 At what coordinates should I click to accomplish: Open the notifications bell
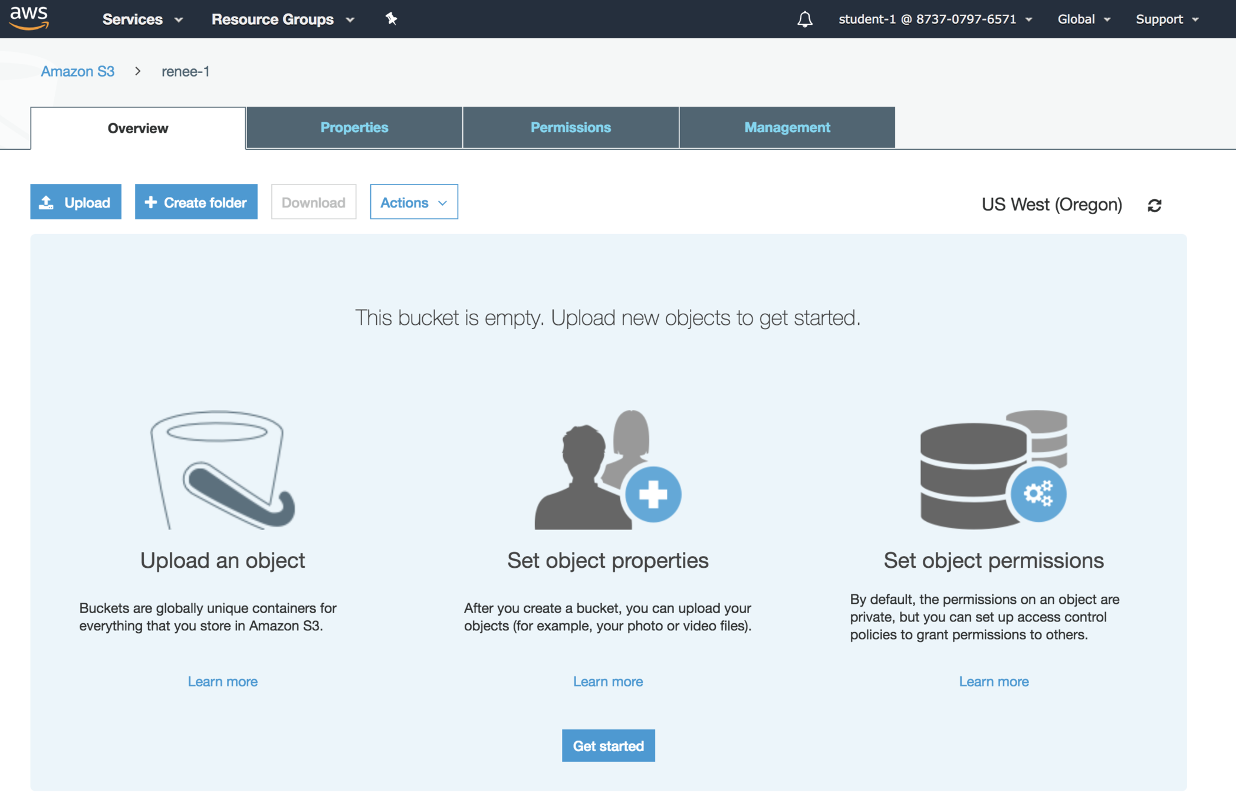pyautogui.click(x=804, y=19)
